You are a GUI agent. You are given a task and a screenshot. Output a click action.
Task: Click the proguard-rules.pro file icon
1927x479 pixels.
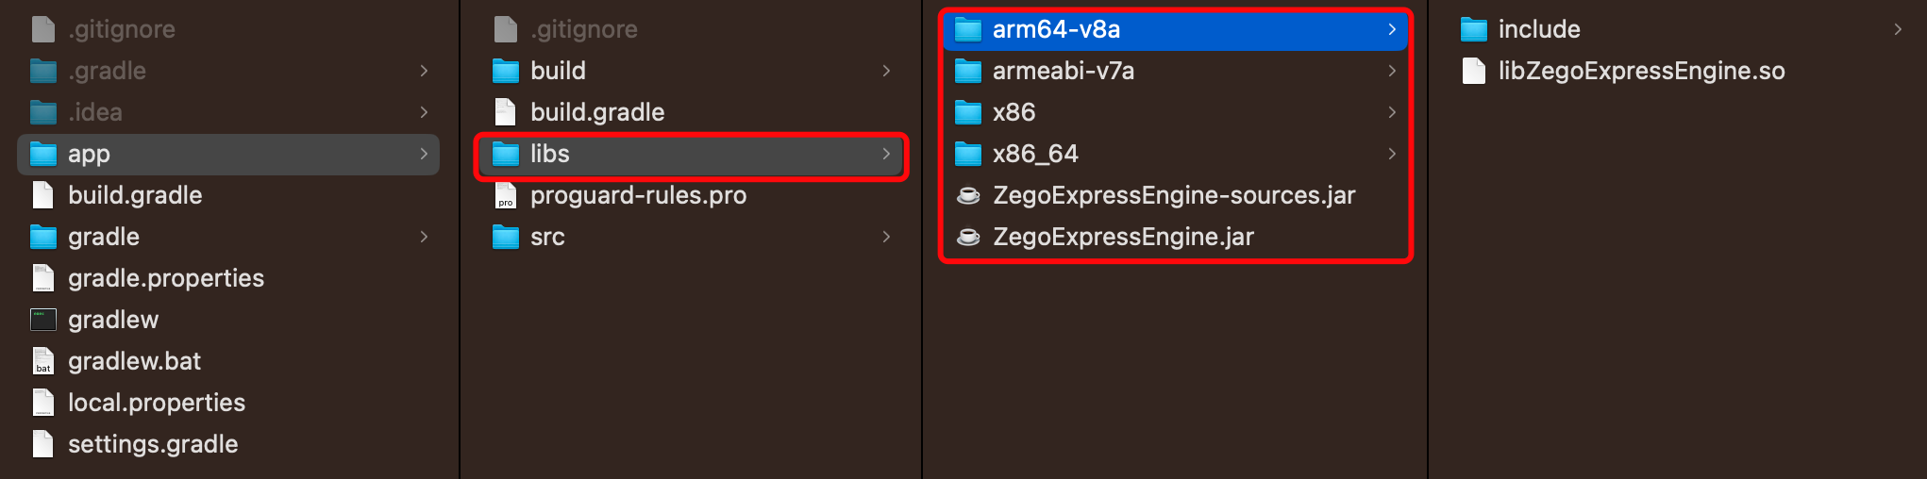506,195
